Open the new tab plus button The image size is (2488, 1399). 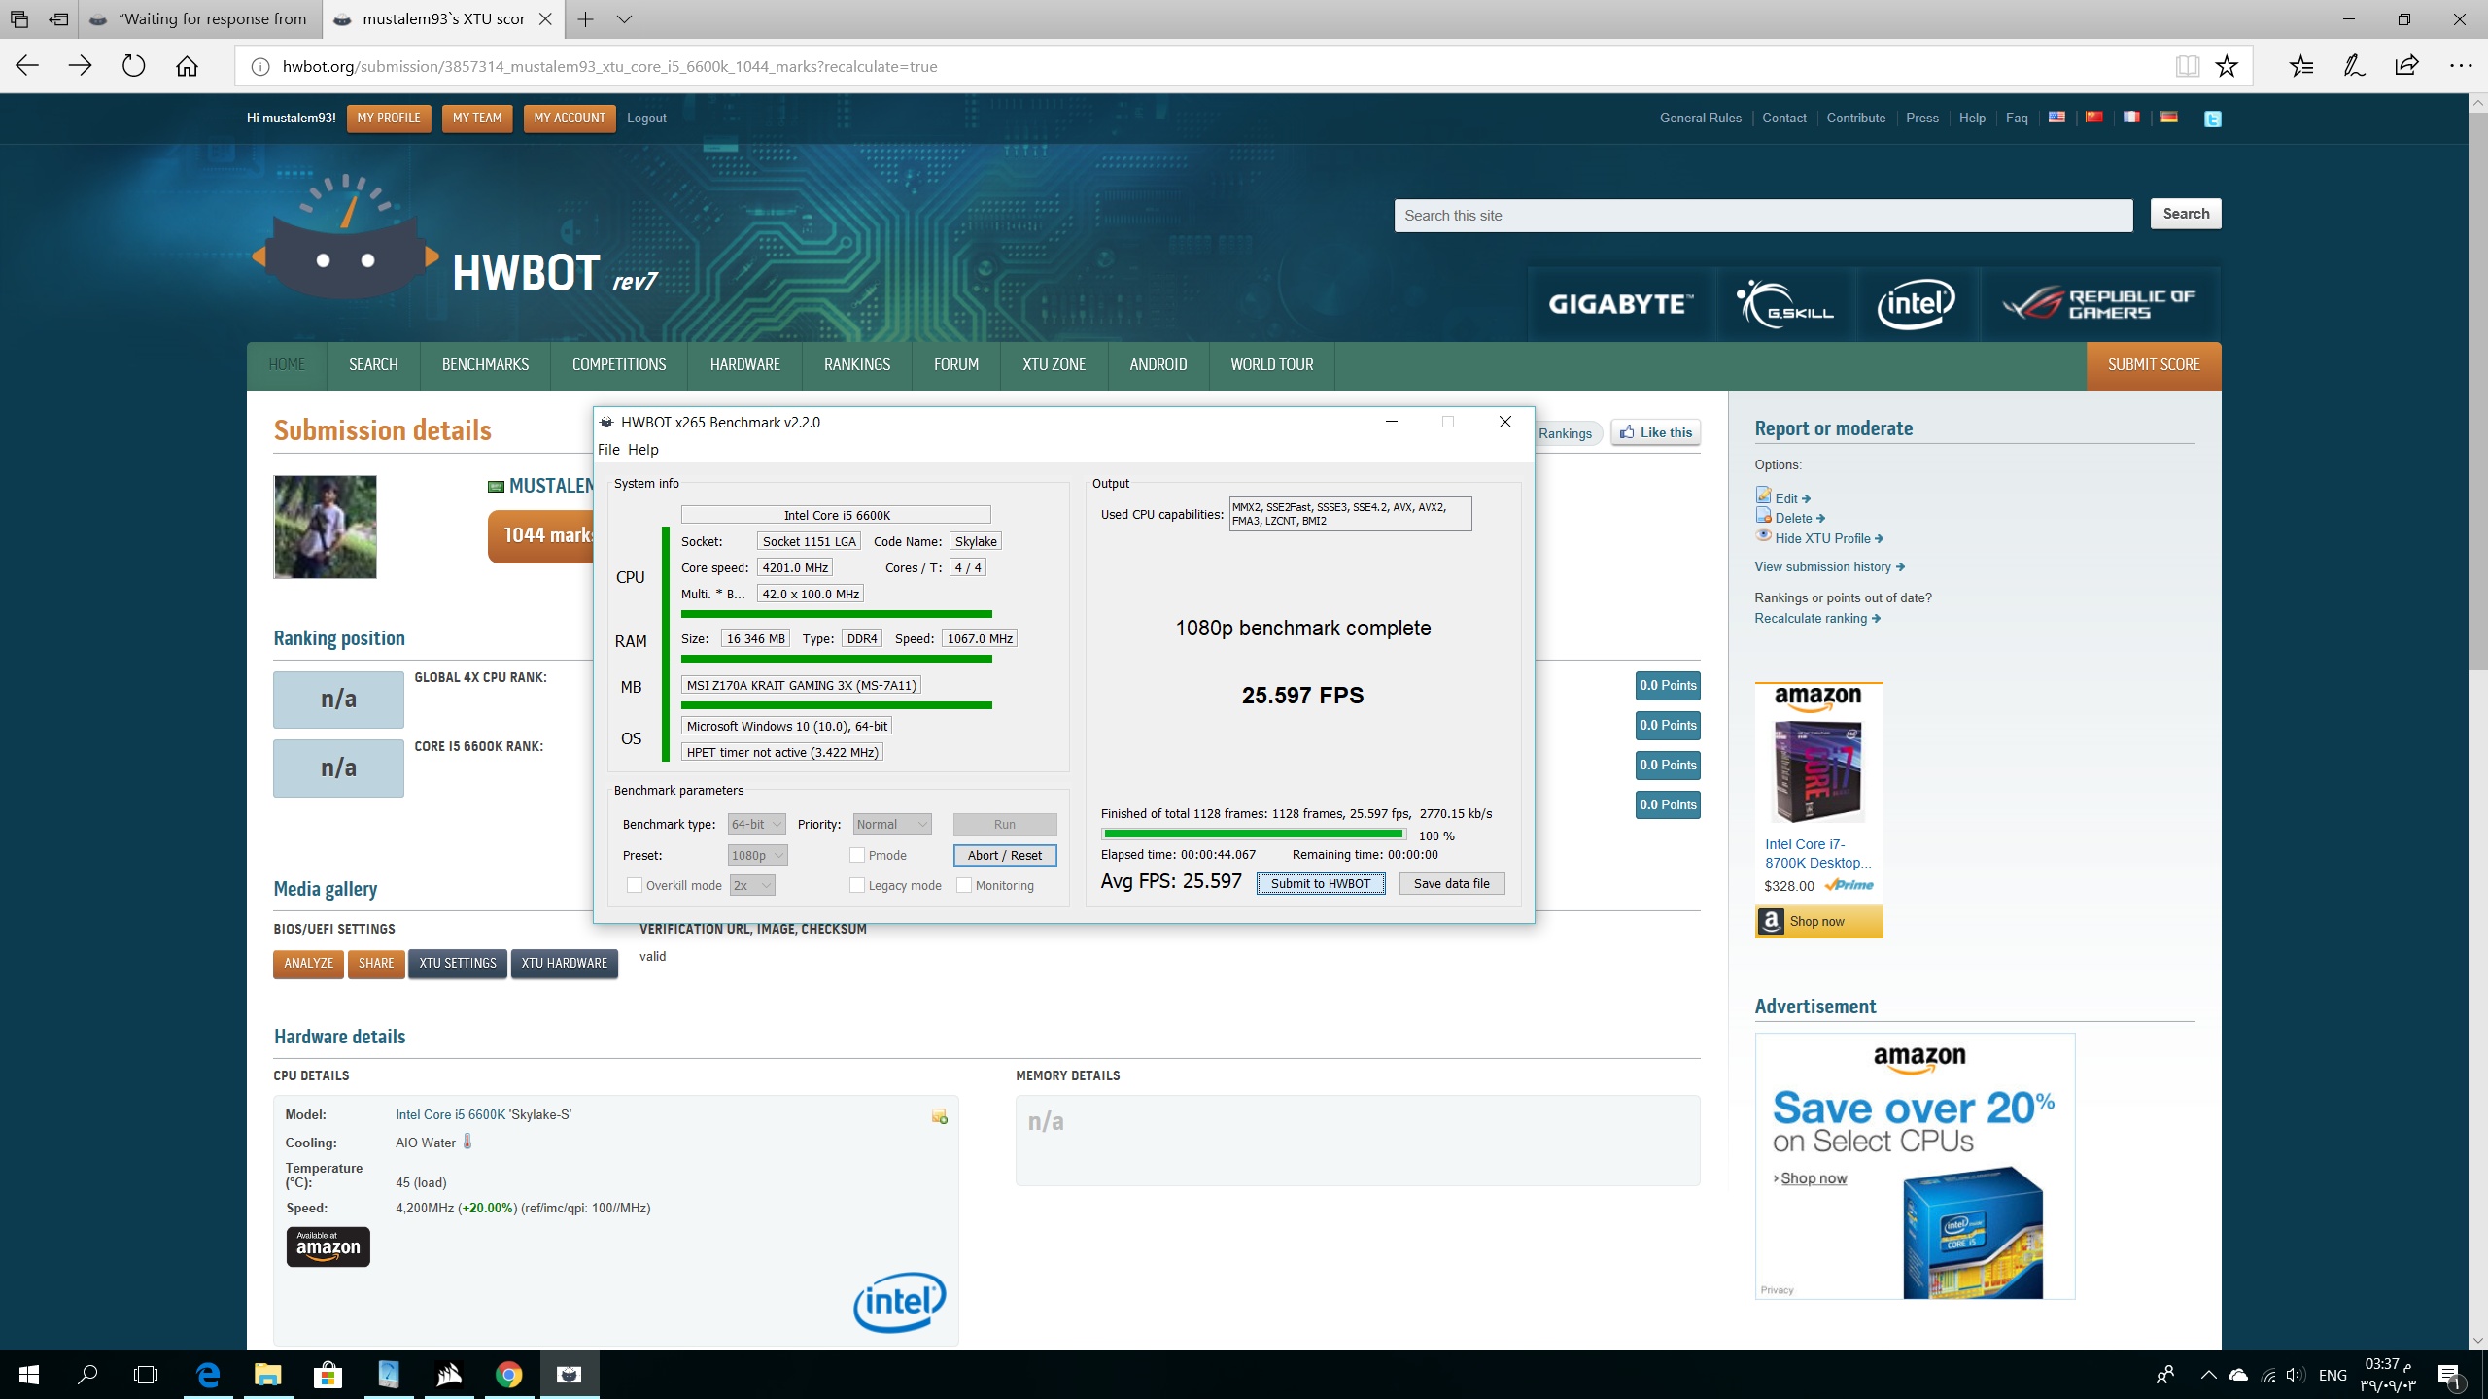coord(585,18)
